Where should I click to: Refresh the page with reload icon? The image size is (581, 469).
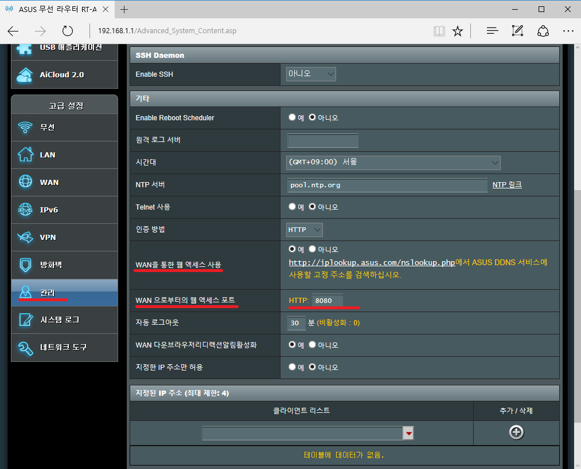68,31
